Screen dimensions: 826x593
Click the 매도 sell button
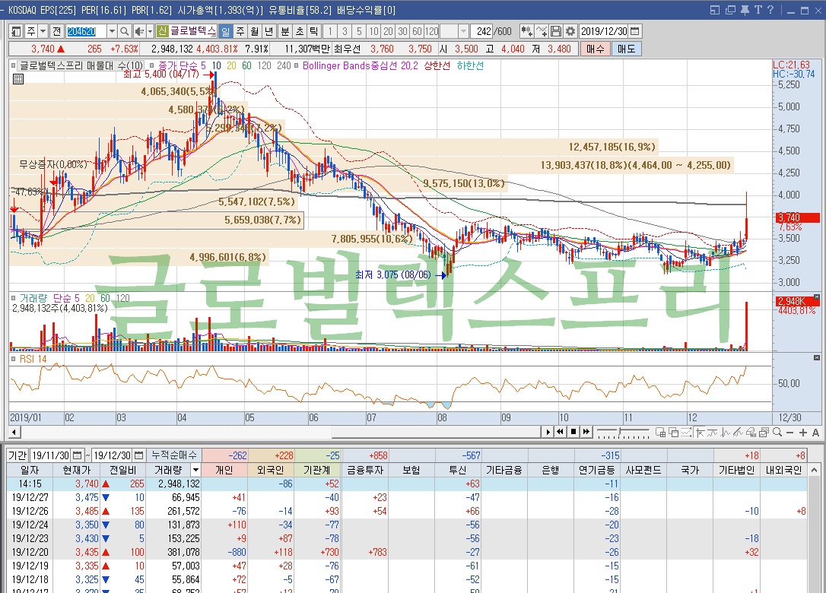627,49
